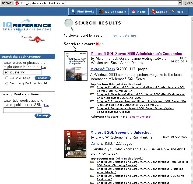Viewport: 193px width, 184px height.
Task: Click ISBN: 0672311909 text
Action: pyautogui.click(x=175, y=137)
